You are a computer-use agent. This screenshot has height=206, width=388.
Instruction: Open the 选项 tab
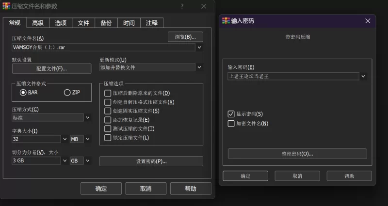click(x=61, y=23)
